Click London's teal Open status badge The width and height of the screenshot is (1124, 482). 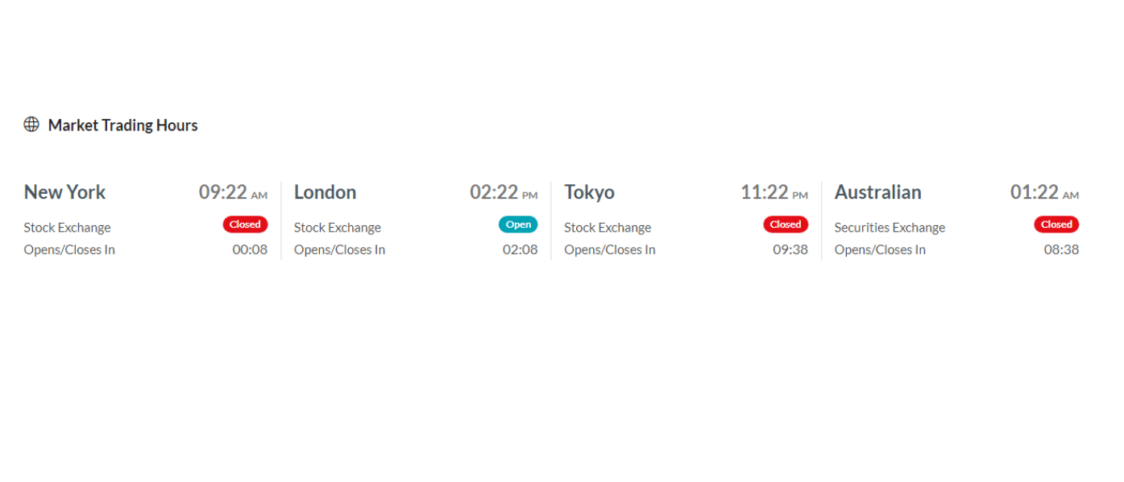518,225
